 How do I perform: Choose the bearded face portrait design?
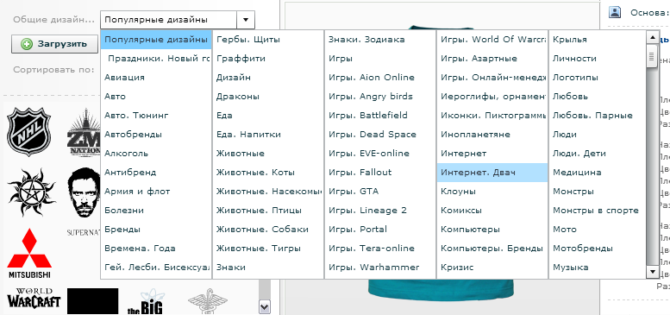click(x=84, y=193)
